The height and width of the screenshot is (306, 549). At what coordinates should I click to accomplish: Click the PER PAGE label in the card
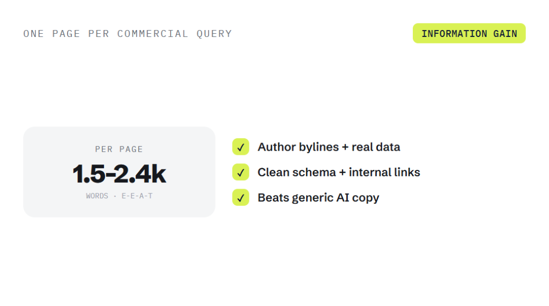119,149
